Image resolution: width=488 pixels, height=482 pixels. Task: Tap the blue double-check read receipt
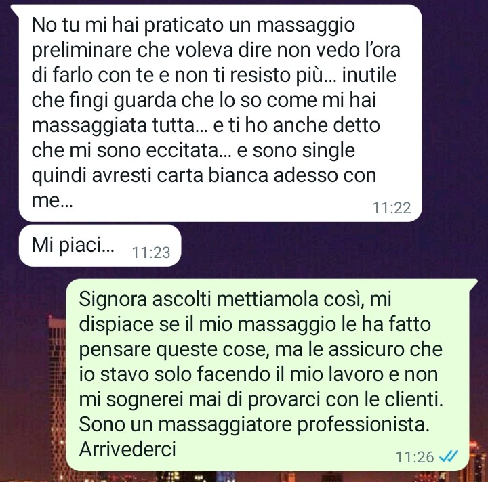(x=449, y=456)
